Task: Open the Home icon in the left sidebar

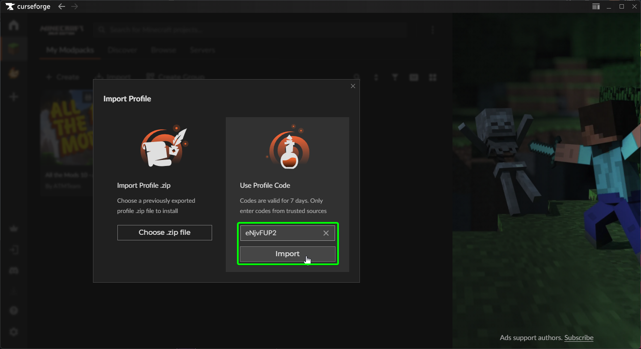Action: (x=14, y=25)
